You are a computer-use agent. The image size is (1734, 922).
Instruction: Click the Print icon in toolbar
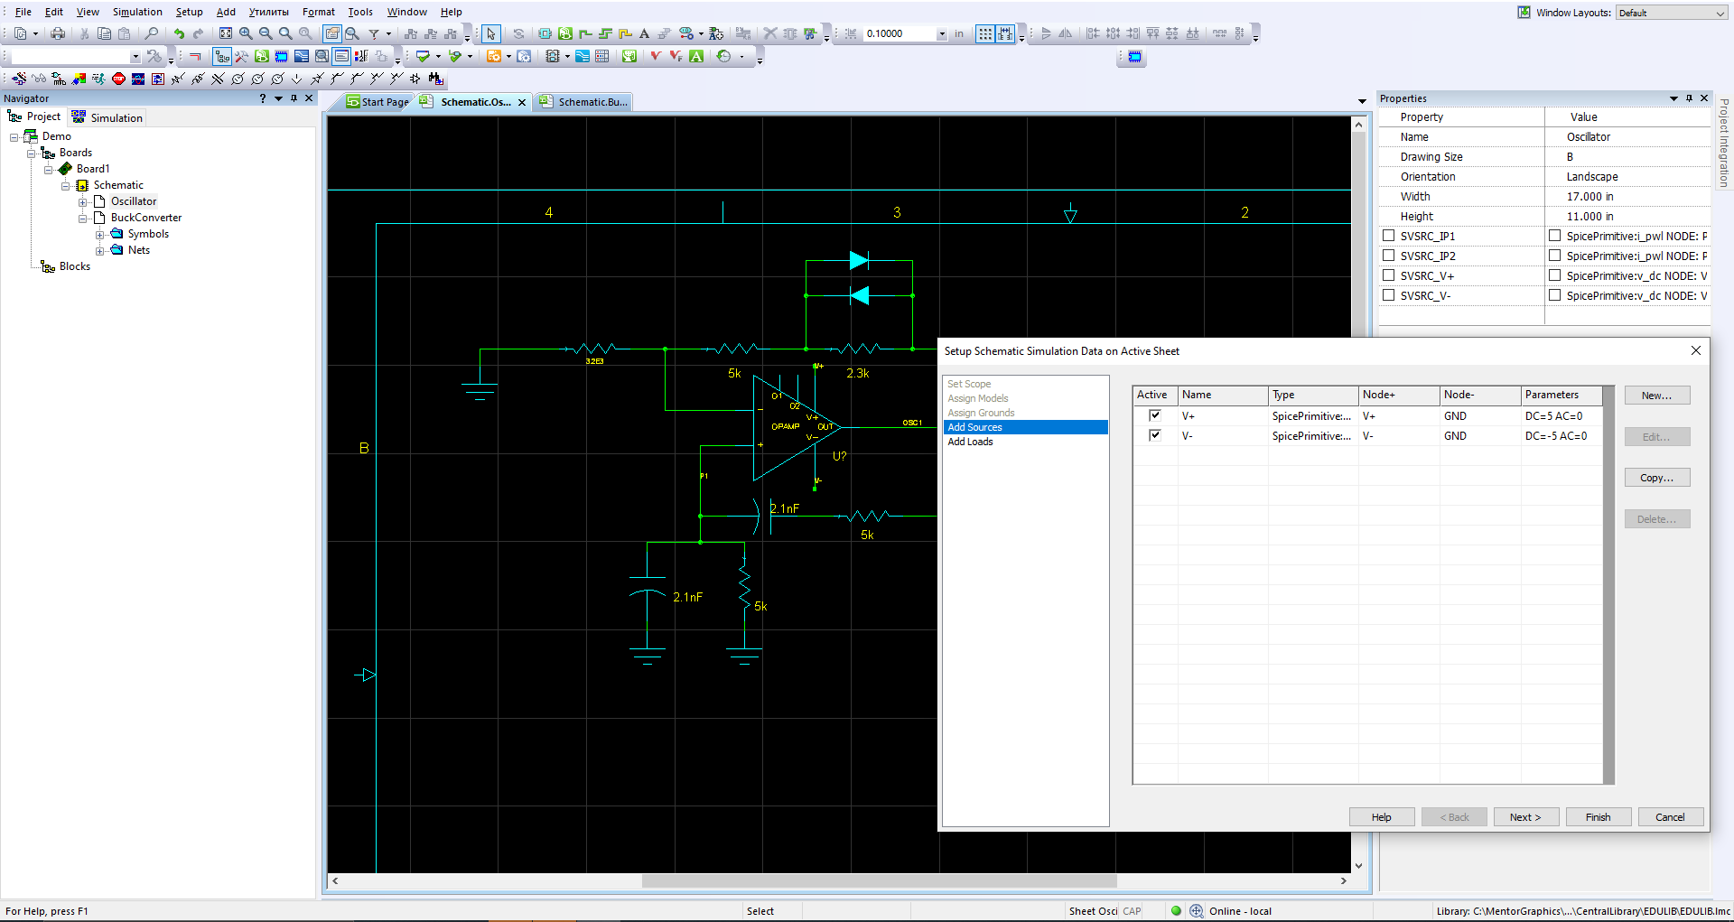pos(58,33)
